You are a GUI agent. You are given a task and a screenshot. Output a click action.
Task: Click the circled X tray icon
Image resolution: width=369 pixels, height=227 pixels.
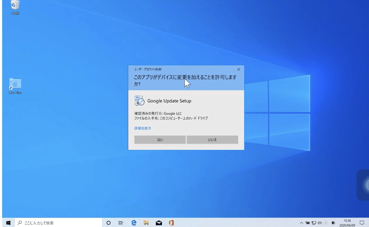click(x=326, y=223)
